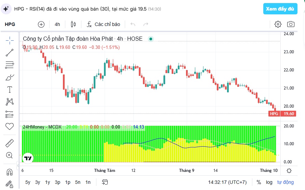Toggle the magnet snap mode
305x190 pixels.
tap(10, 172)
